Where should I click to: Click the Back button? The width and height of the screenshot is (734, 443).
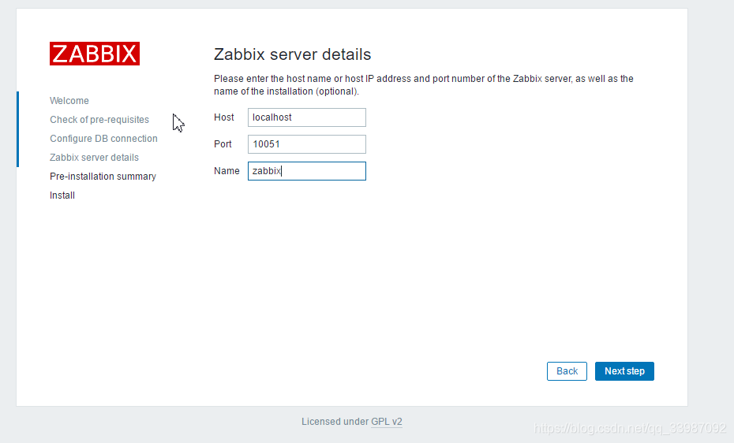tap(567, 371)
